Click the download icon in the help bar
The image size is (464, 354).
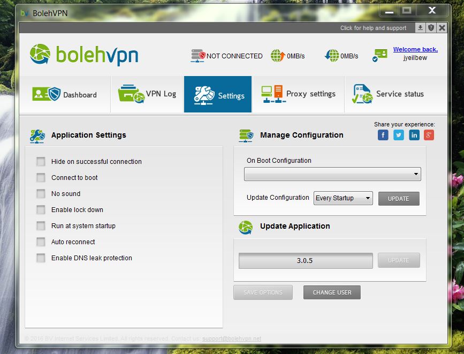420,28
